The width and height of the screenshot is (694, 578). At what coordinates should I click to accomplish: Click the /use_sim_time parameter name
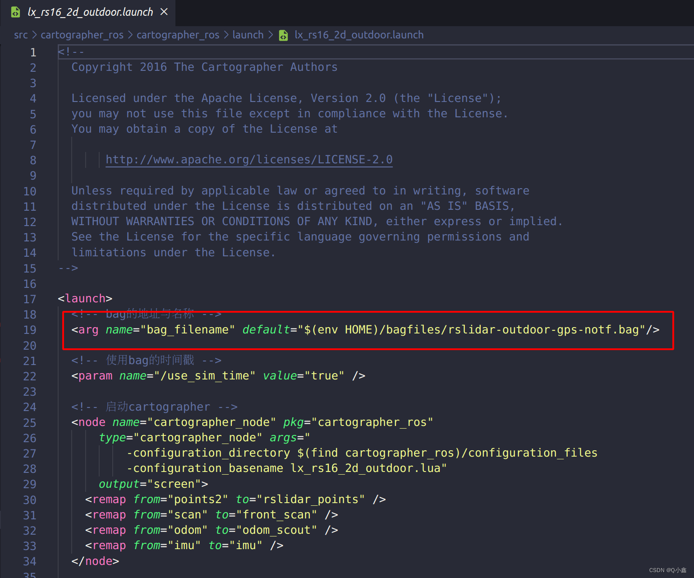tap(208, 376)
